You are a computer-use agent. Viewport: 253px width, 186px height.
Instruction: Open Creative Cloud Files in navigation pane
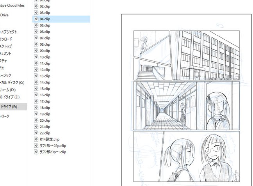click(12, 5)
